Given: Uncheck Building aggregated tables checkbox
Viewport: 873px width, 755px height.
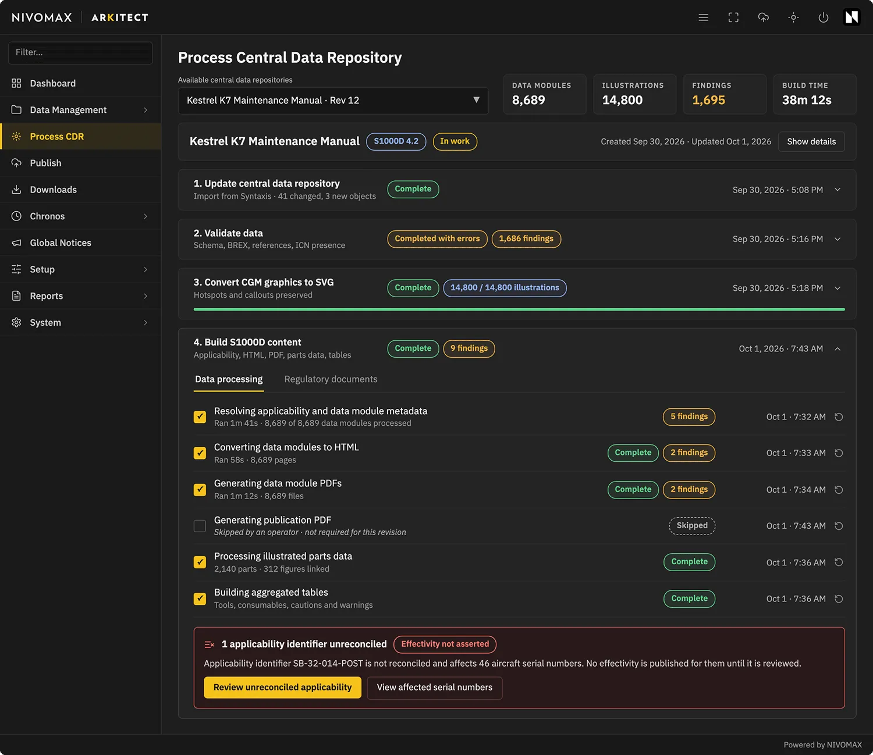Looking at the screenshot, I should coord(200,599).
